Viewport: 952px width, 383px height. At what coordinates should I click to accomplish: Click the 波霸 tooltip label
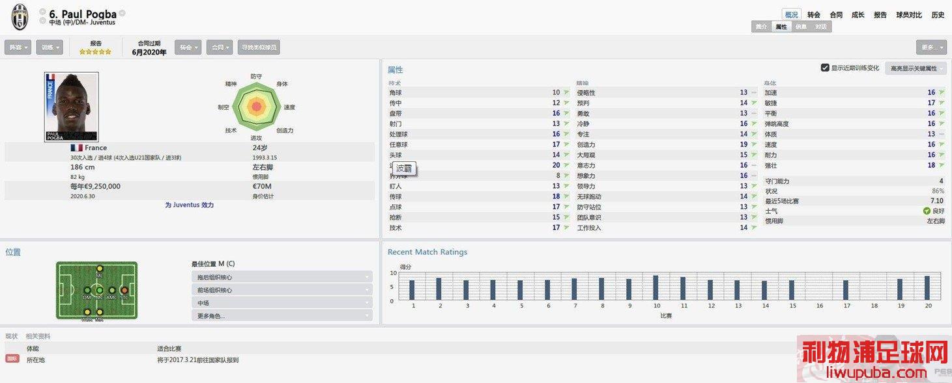404,168
